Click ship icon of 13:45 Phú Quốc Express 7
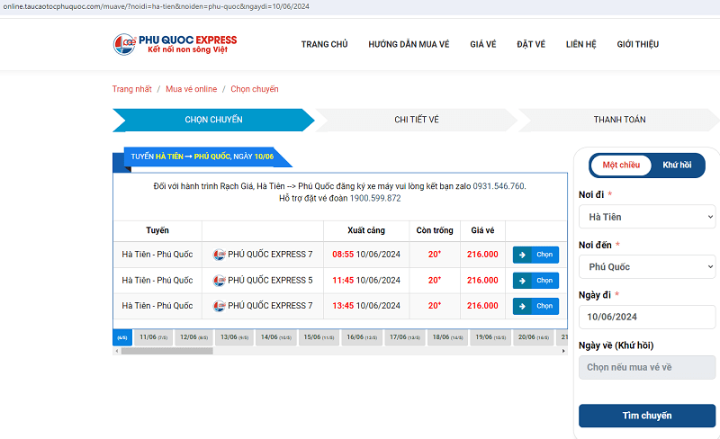Screen dimensions: 720x439 pos(219,306)
